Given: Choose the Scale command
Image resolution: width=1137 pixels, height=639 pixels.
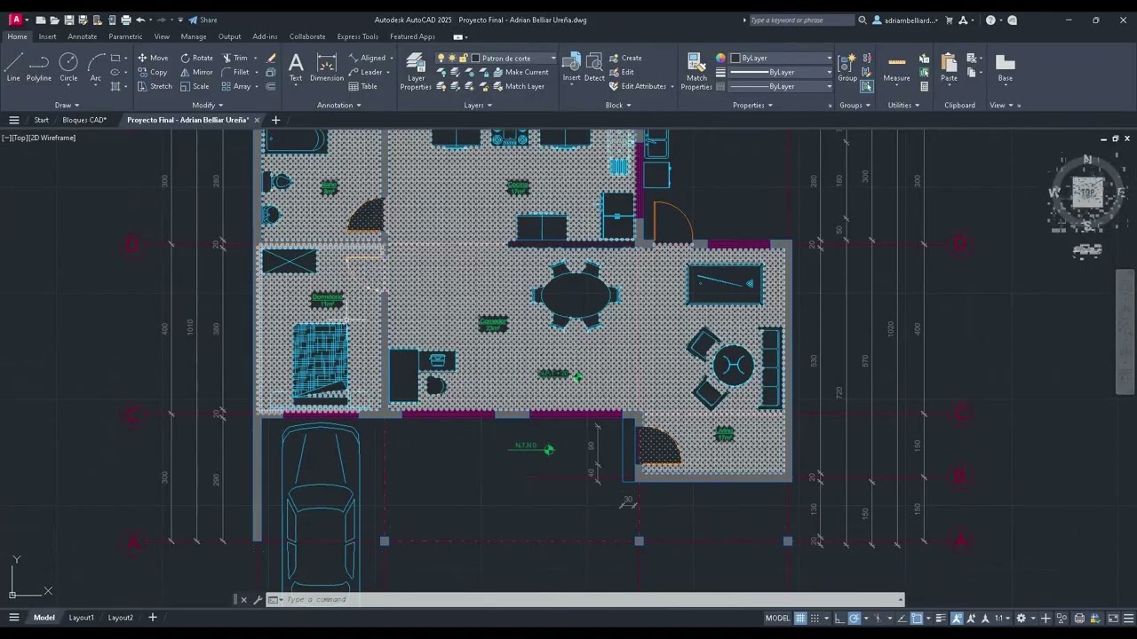Looking at the screenshot, I should (195, 86).
